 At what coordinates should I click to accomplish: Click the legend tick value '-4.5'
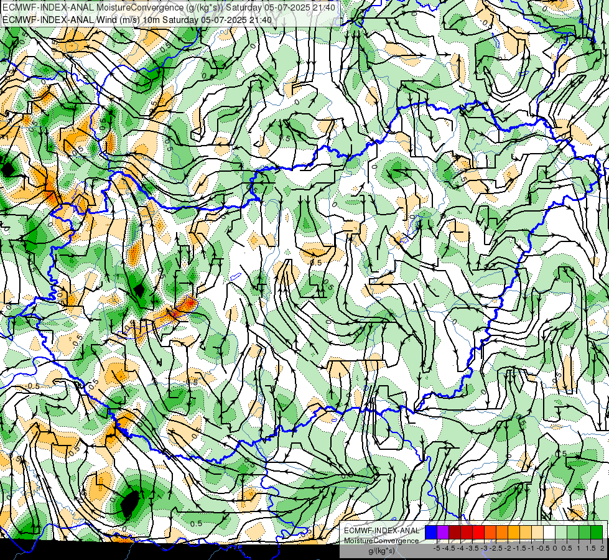pyautogui.click(x=449, y=548)
